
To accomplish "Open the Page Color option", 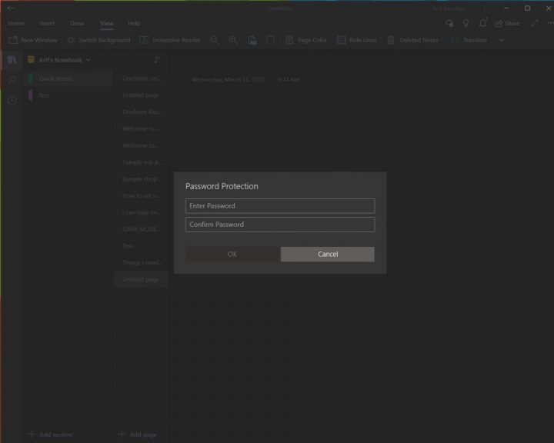I will click(306, 40).
